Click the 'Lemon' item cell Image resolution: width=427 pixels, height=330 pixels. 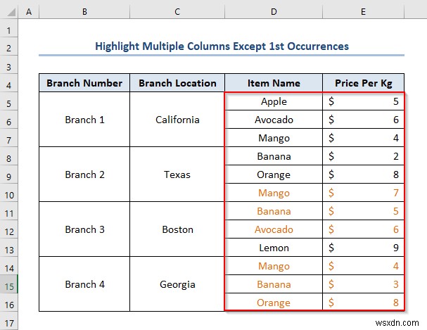pyautogui.click(x=274, y=248)
